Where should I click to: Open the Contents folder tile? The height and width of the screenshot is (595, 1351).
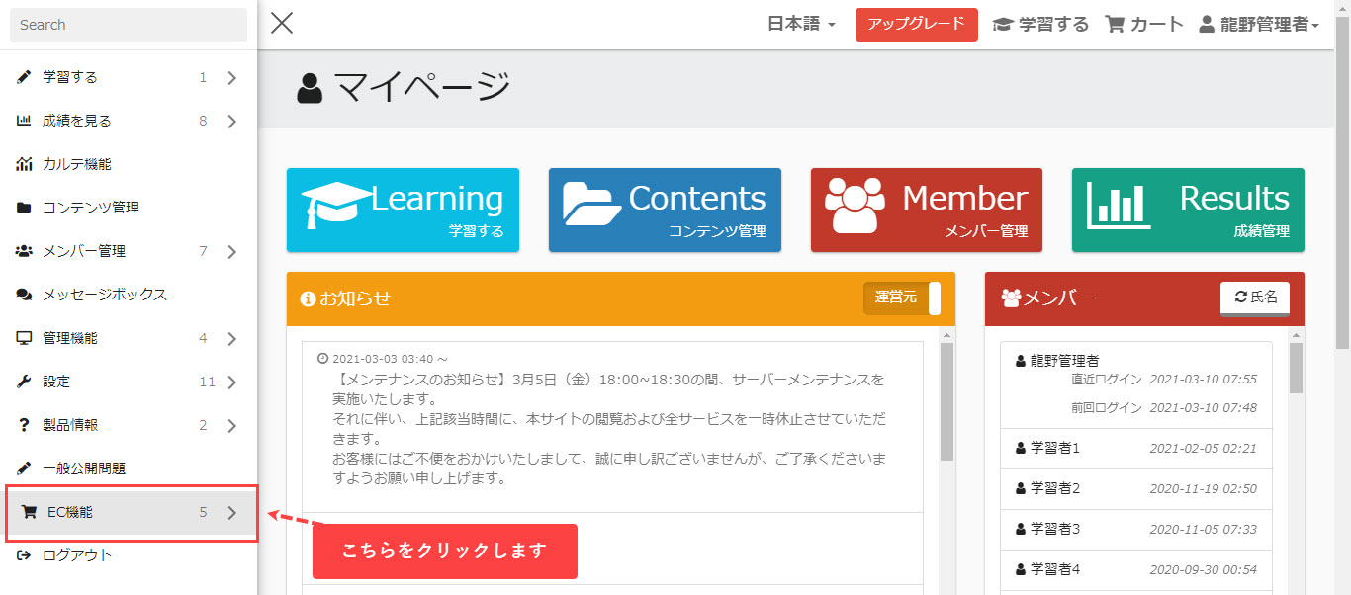665,210
